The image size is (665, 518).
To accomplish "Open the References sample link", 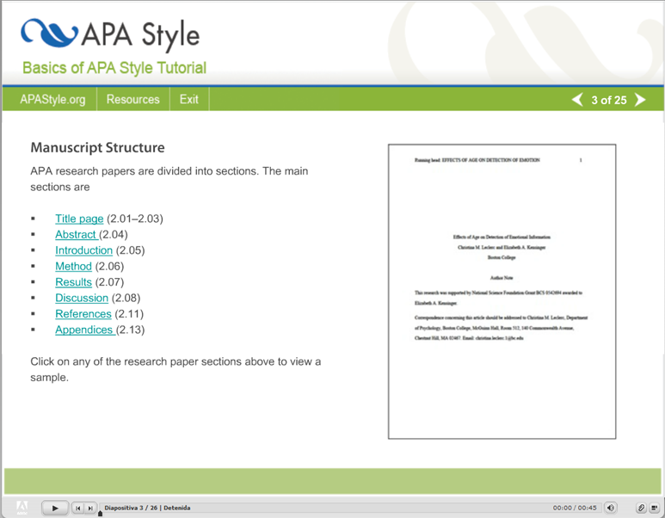I will click(x=83, y=314).
